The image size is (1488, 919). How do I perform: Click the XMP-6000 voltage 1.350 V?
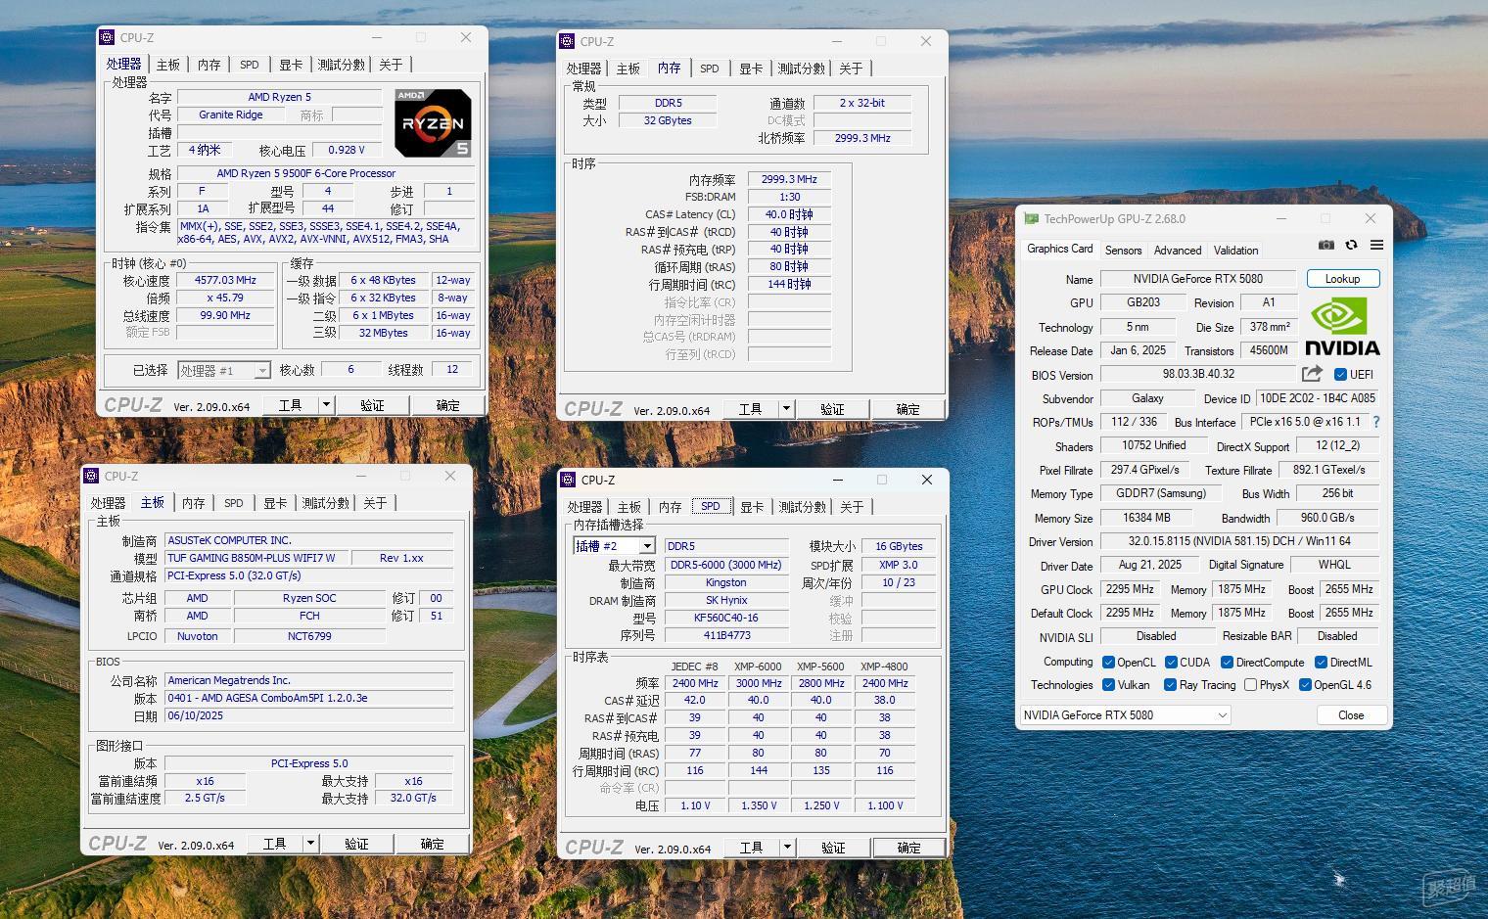pyautogui.click(x=759, y=805)
